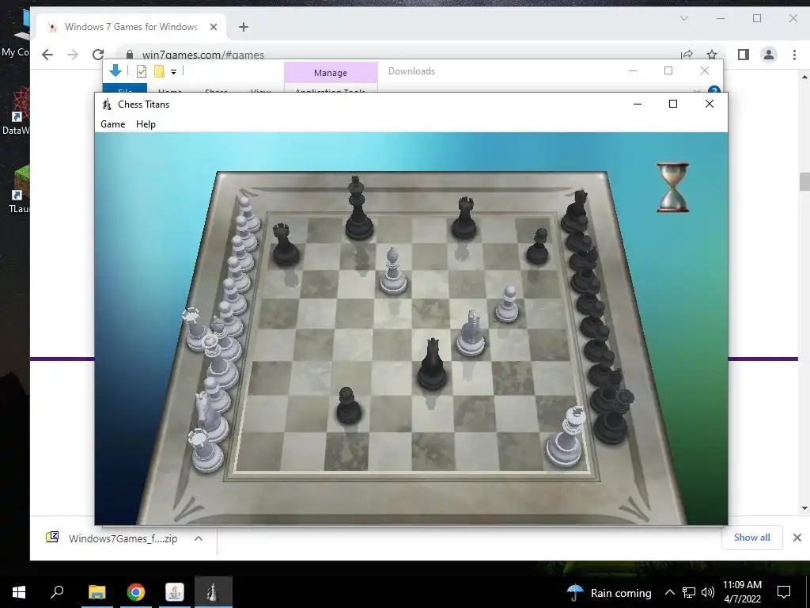Click the Chess Titans title bar icon

point(107,104)
